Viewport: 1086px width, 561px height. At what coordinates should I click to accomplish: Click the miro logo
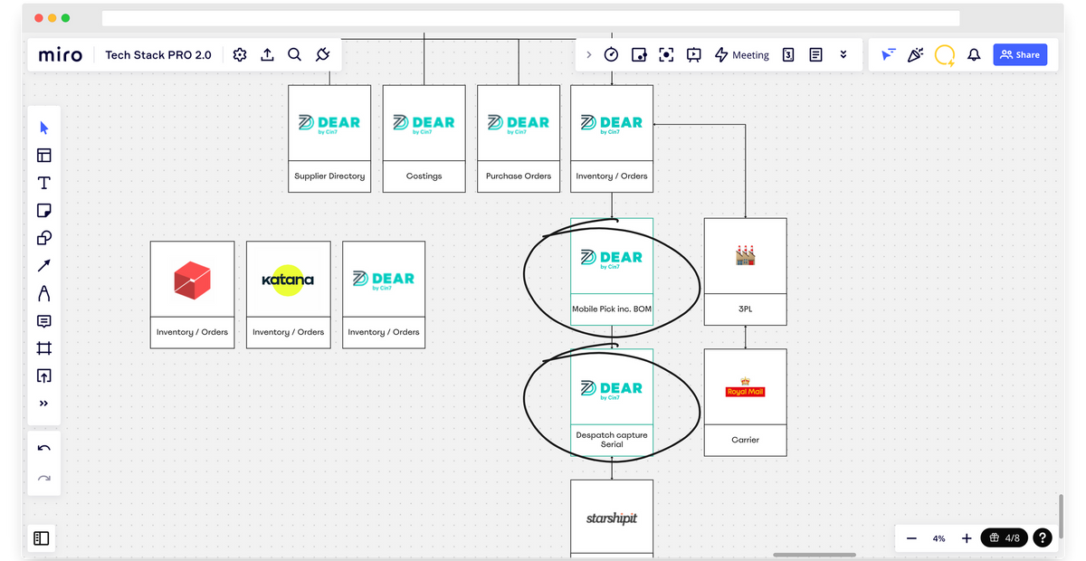tap(61, 55)
